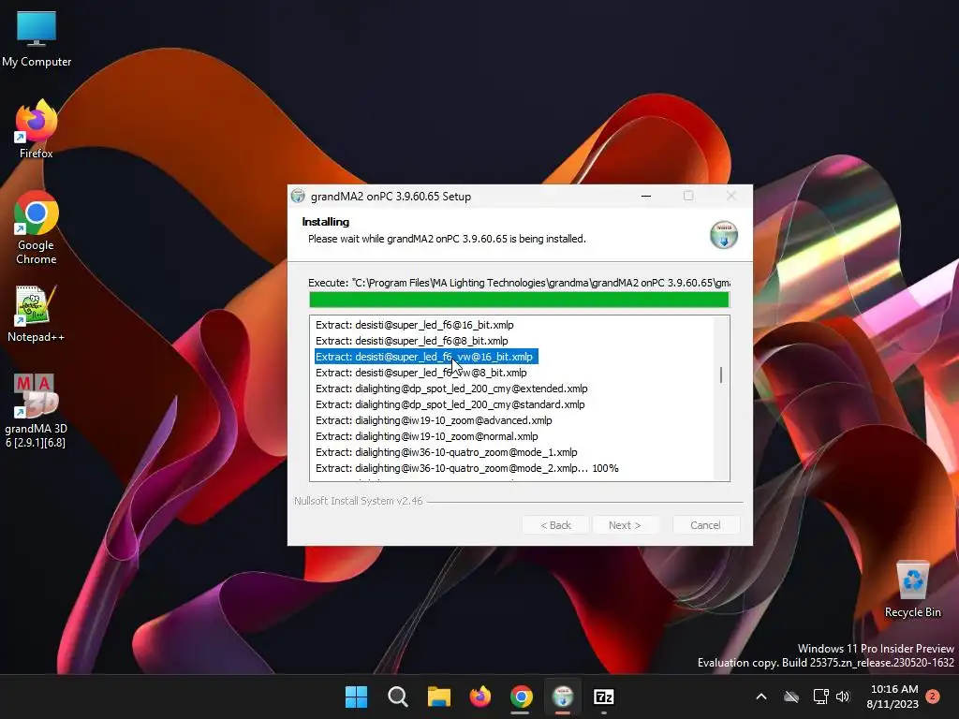
Task: Launch Firefox from the taskbar
Action: click(480, 697)
